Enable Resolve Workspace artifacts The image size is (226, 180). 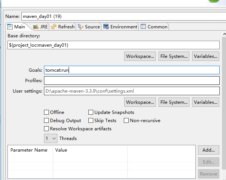click(47, 129)
